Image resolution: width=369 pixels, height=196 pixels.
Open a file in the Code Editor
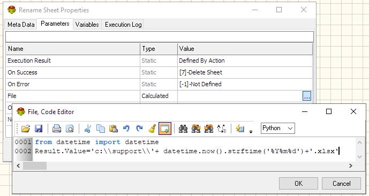coord(26,129)
